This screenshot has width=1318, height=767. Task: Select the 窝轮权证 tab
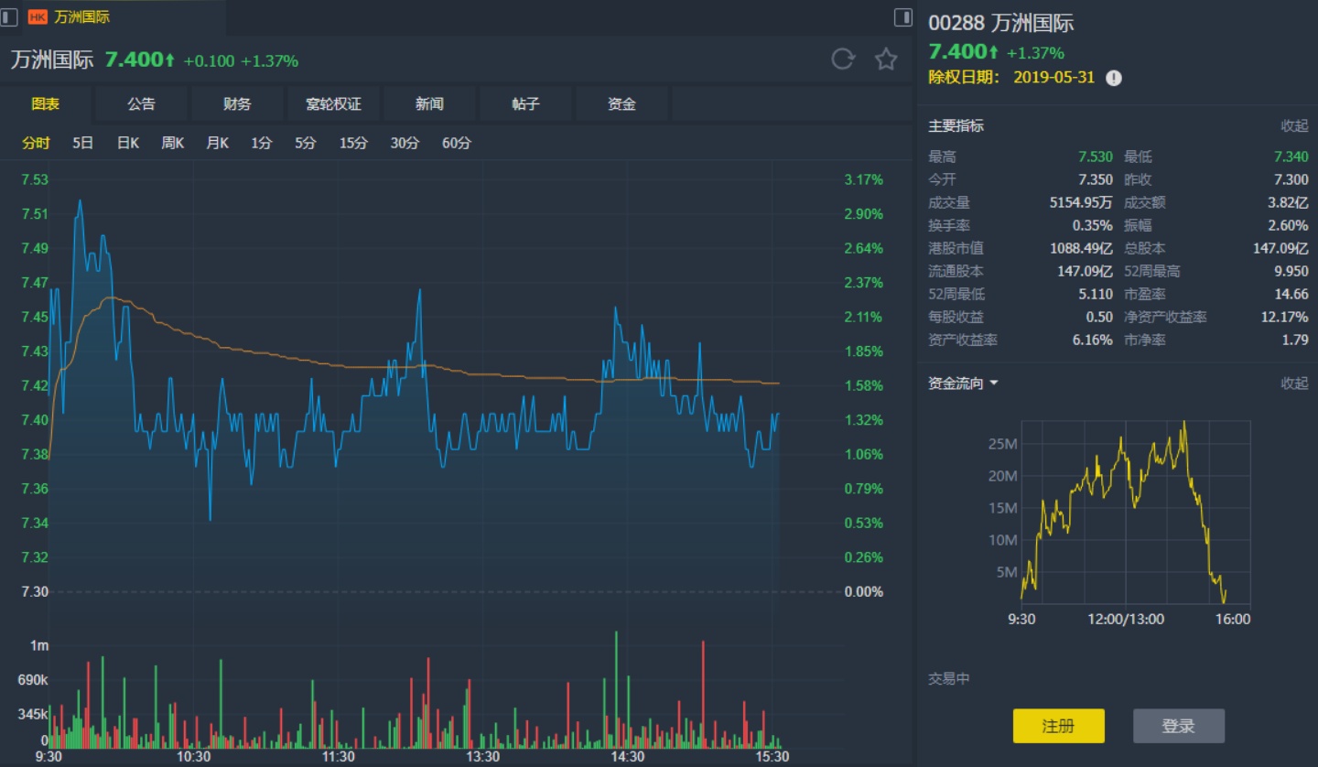pyautogui.click(x=333, y=104)
